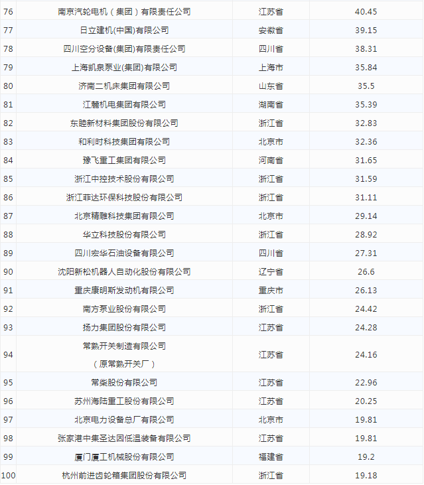This screenshot has height=485, width=424.
Task: Click 济南二机床集团有限公司 cell
Action: (124, 86)
